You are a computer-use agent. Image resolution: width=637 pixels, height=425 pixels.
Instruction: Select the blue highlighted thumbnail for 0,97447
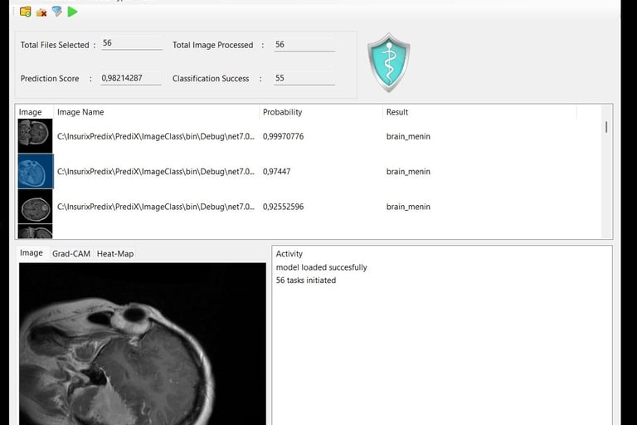coord(36,171)
